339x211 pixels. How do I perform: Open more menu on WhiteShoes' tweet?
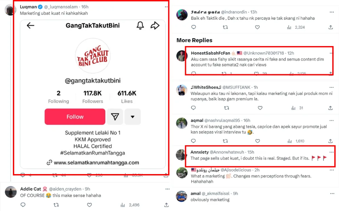[331, 87]
